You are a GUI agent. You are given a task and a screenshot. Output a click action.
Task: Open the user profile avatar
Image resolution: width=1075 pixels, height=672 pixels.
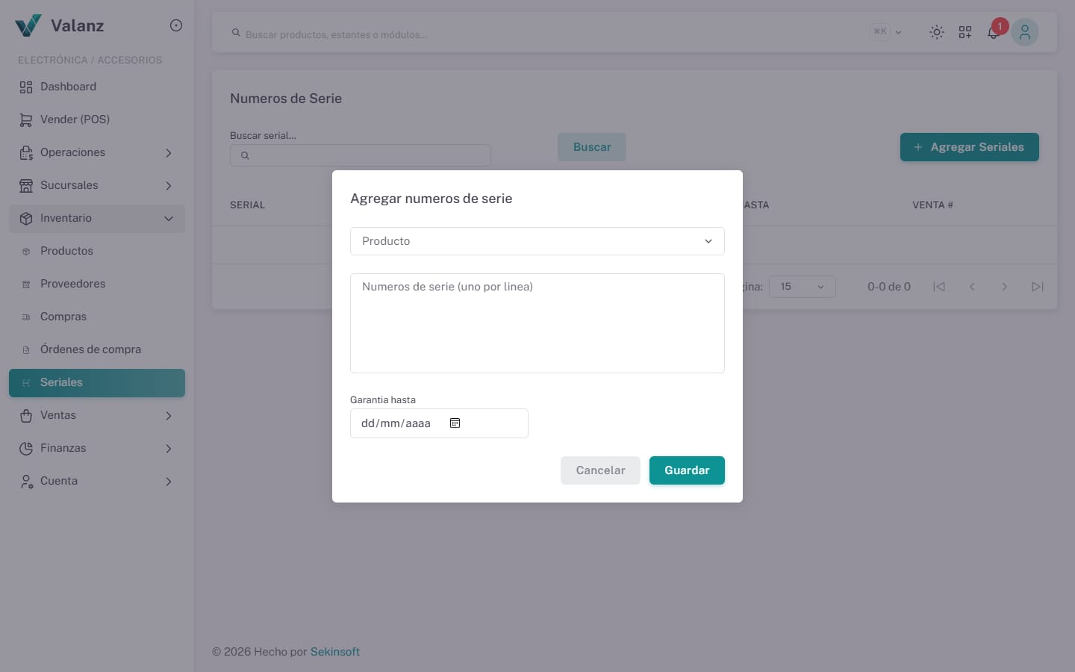1025,32
